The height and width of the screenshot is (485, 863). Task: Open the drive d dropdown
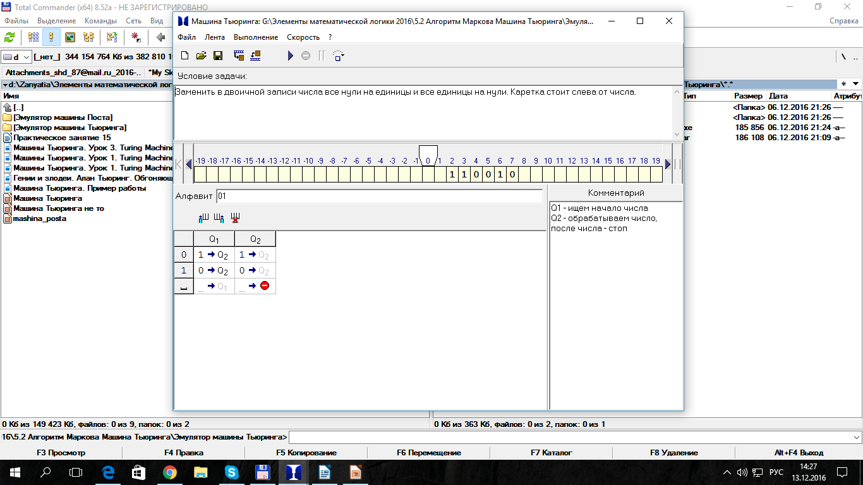point(17,57)
